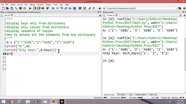Image resolution: width=186 pixels, height=104 pixels.
Task: Open PYTHONPATH manager python icon
Action: point(94,8)
